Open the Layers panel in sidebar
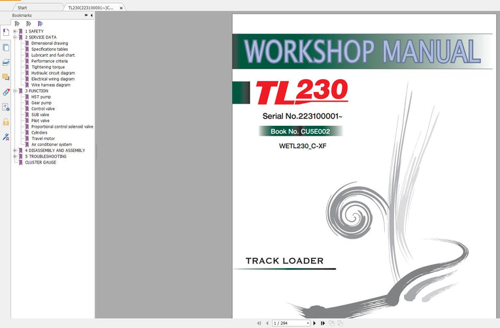Screen dimensions: 500x328 [6, 62]
